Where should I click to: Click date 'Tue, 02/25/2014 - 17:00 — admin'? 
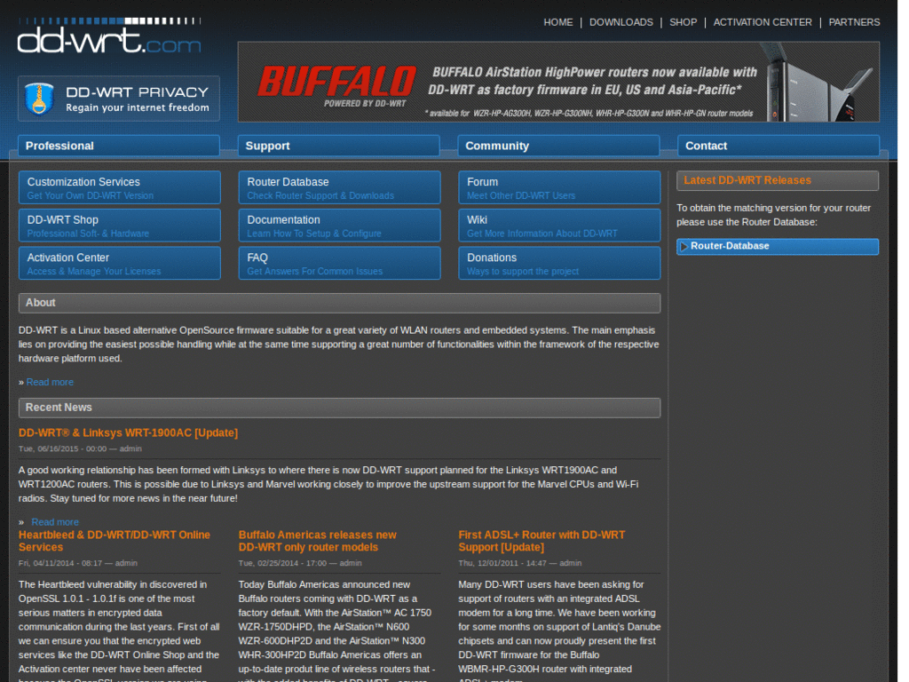pyautogui.click(x=300, y=563)
